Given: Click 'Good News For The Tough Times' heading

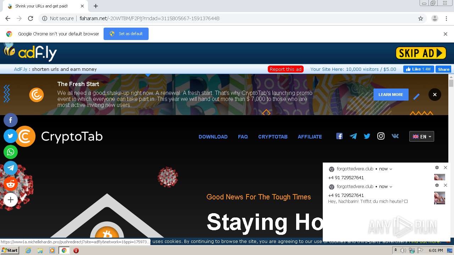Looking at the screenshot, I should [x=259, y=197].
